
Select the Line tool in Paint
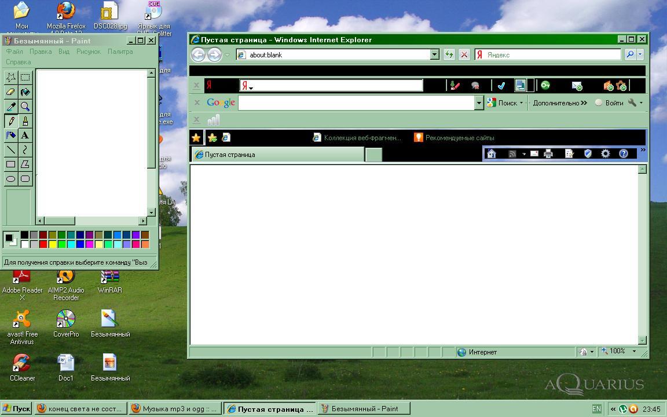(10, 150)
